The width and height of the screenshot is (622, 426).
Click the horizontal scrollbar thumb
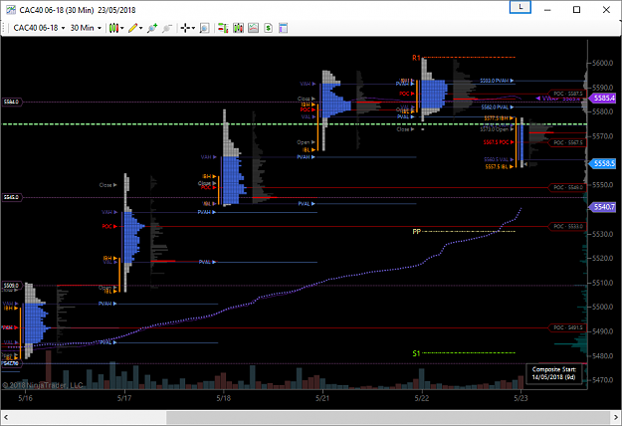[x=388, y=417]
